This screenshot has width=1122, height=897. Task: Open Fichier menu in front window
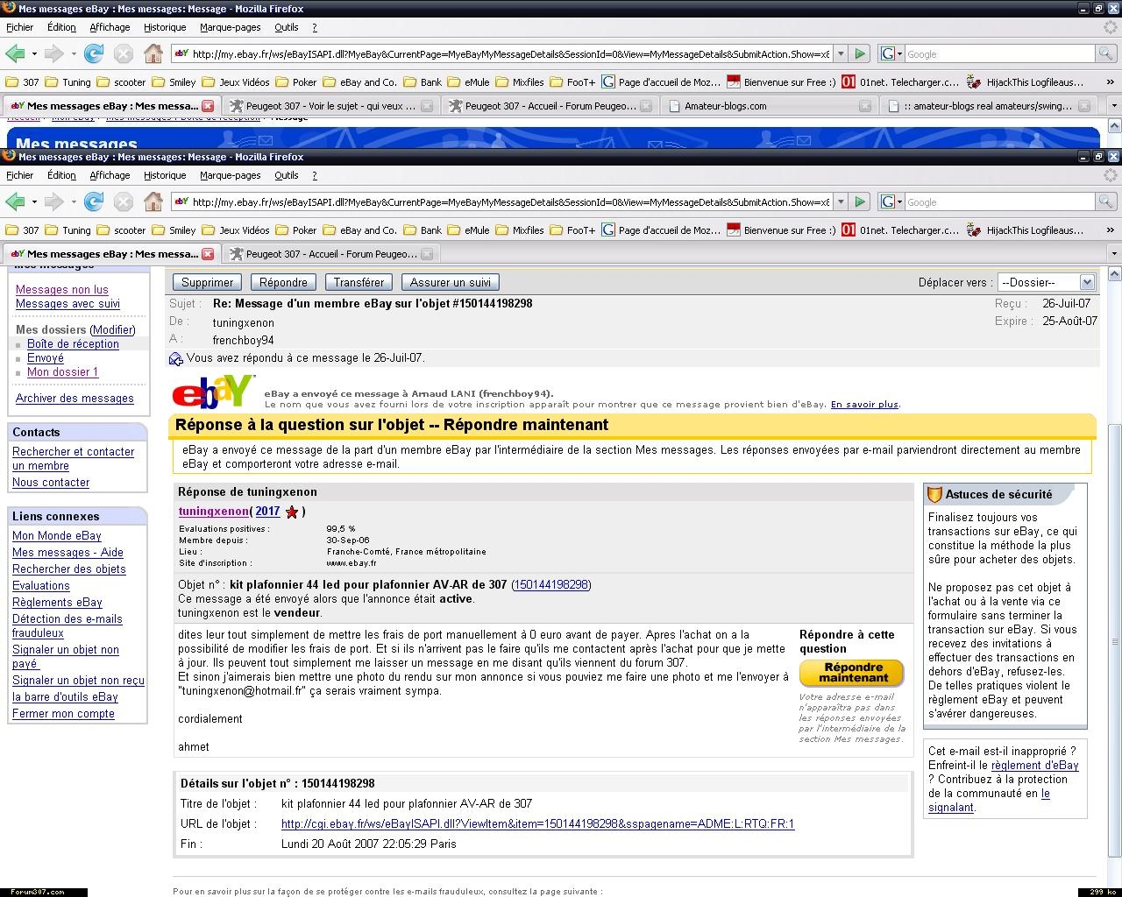coord(19,175)
